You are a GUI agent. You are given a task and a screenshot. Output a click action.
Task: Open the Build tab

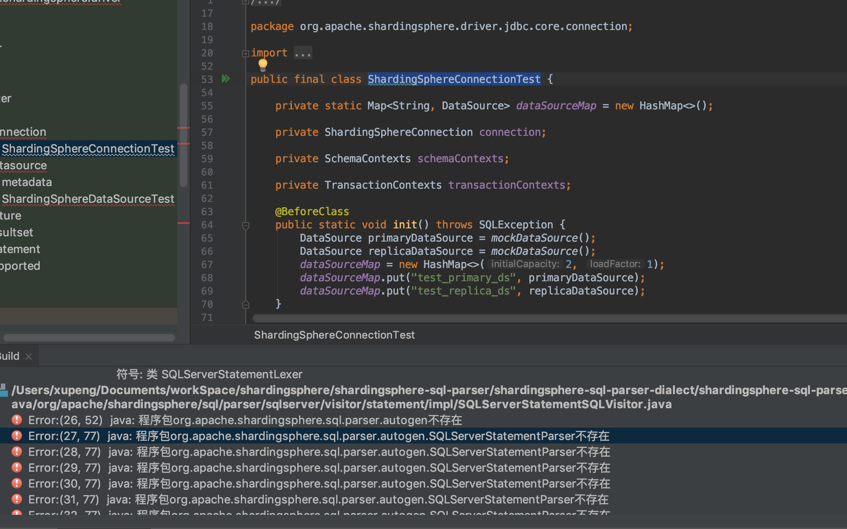coord(10,356)
